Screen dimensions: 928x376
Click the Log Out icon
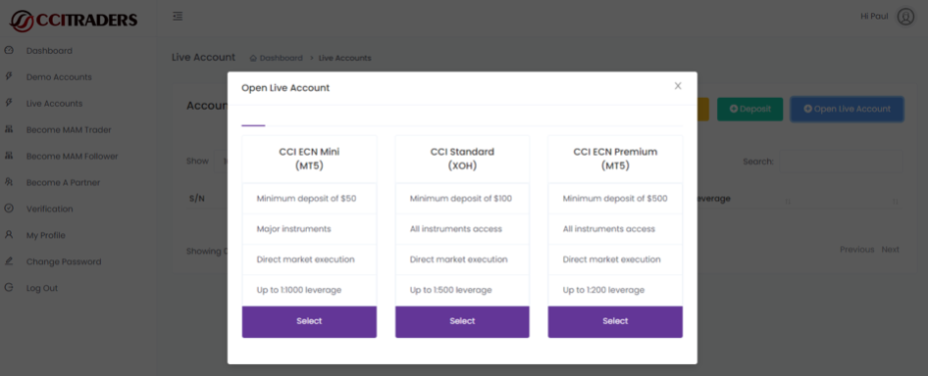coord(9,288)
